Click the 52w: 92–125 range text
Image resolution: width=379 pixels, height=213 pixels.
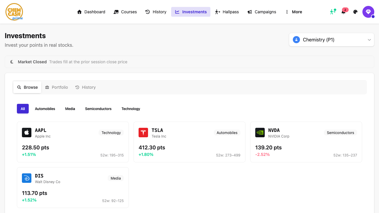113,201
